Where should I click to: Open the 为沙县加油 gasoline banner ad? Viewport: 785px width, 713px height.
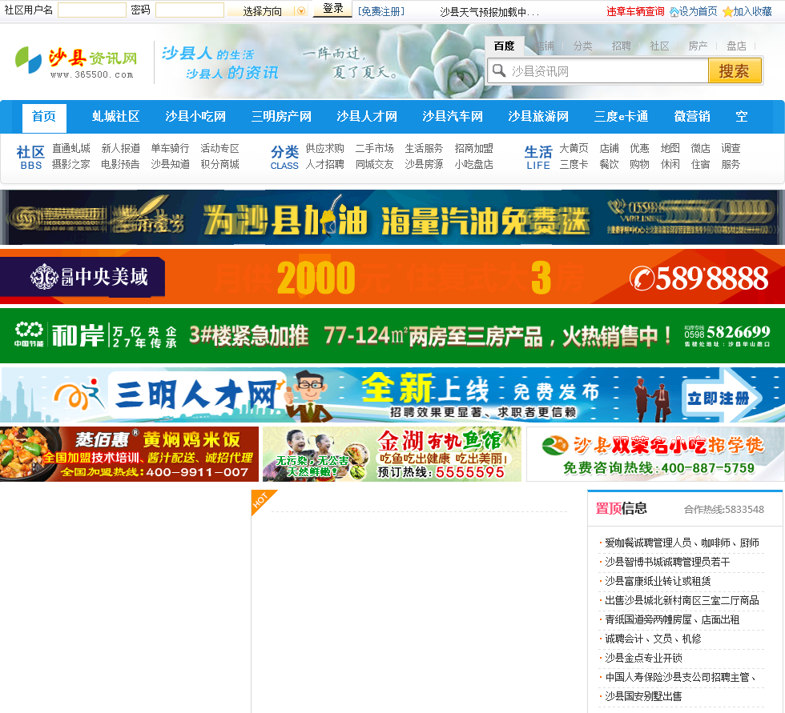[x=392, y=218]
